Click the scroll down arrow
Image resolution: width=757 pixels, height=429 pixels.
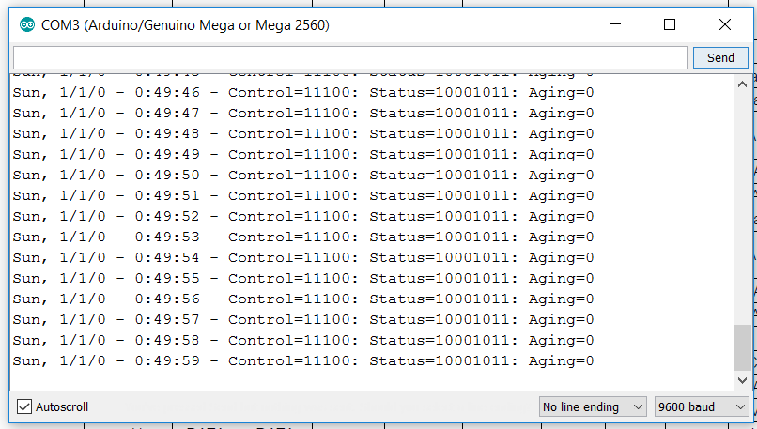(x=742, y=380)
